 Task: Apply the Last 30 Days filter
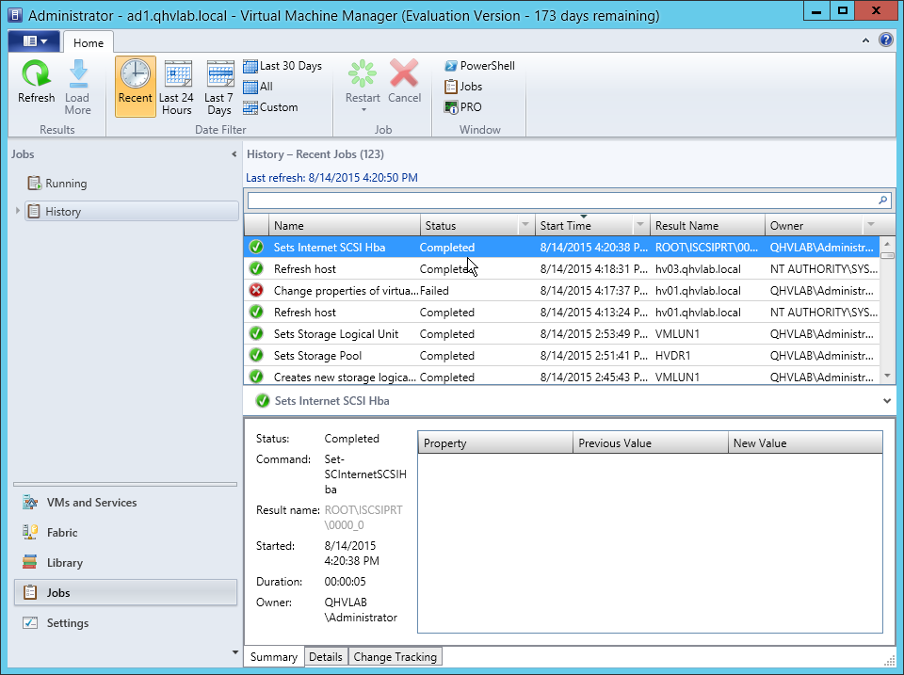(x=282, y=66)
